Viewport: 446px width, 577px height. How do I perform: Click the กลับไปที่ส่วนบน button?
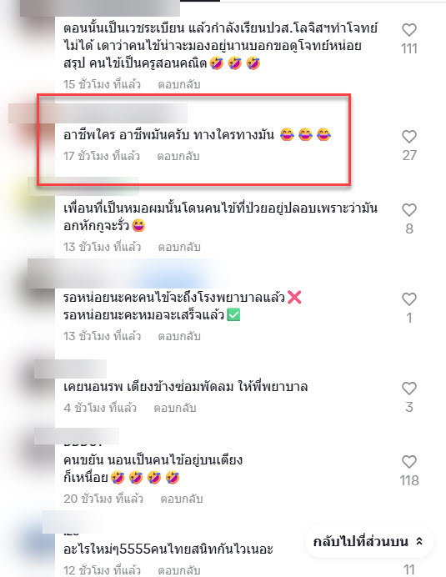368,542
